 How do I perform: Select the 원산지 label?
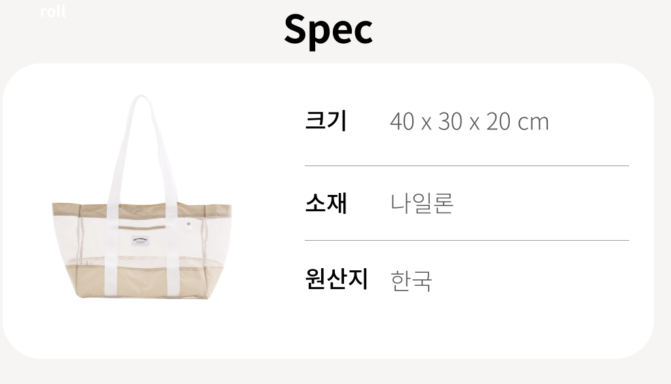(x=337, y=279)
